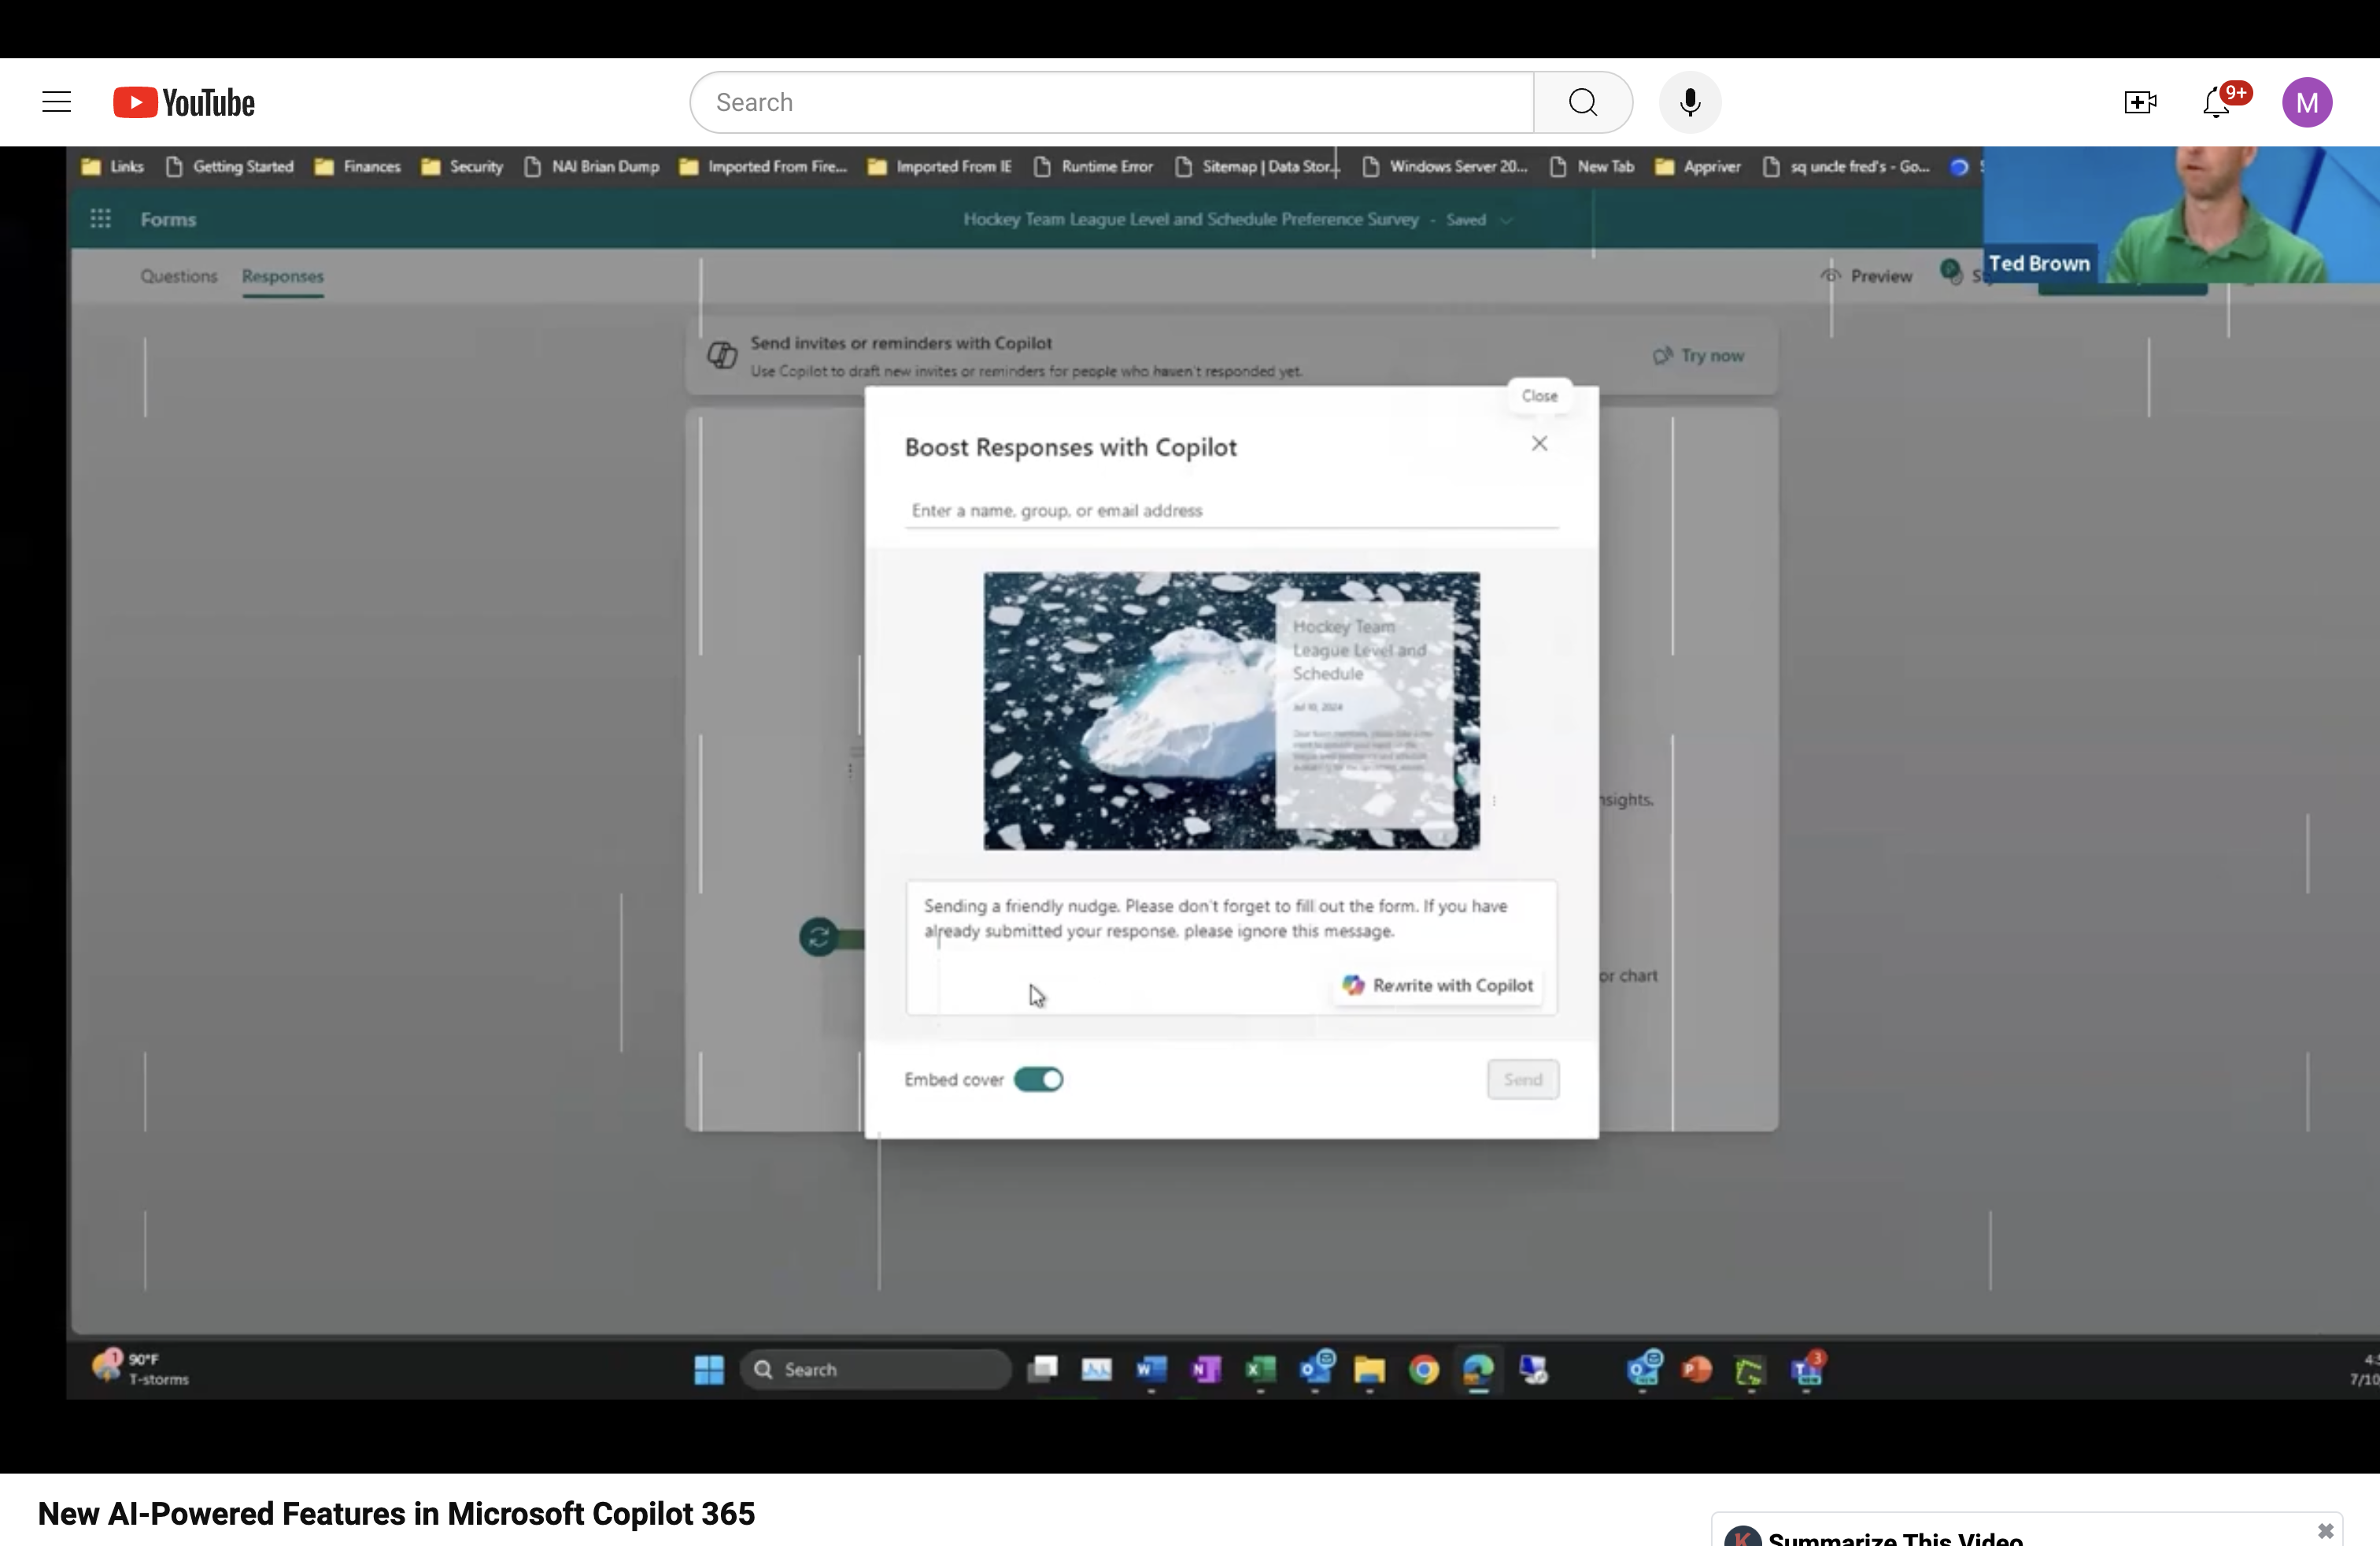Screen dimensions: 2380x1546
Task: Click the voice search microphone icon
Action: click(1690, 101)
